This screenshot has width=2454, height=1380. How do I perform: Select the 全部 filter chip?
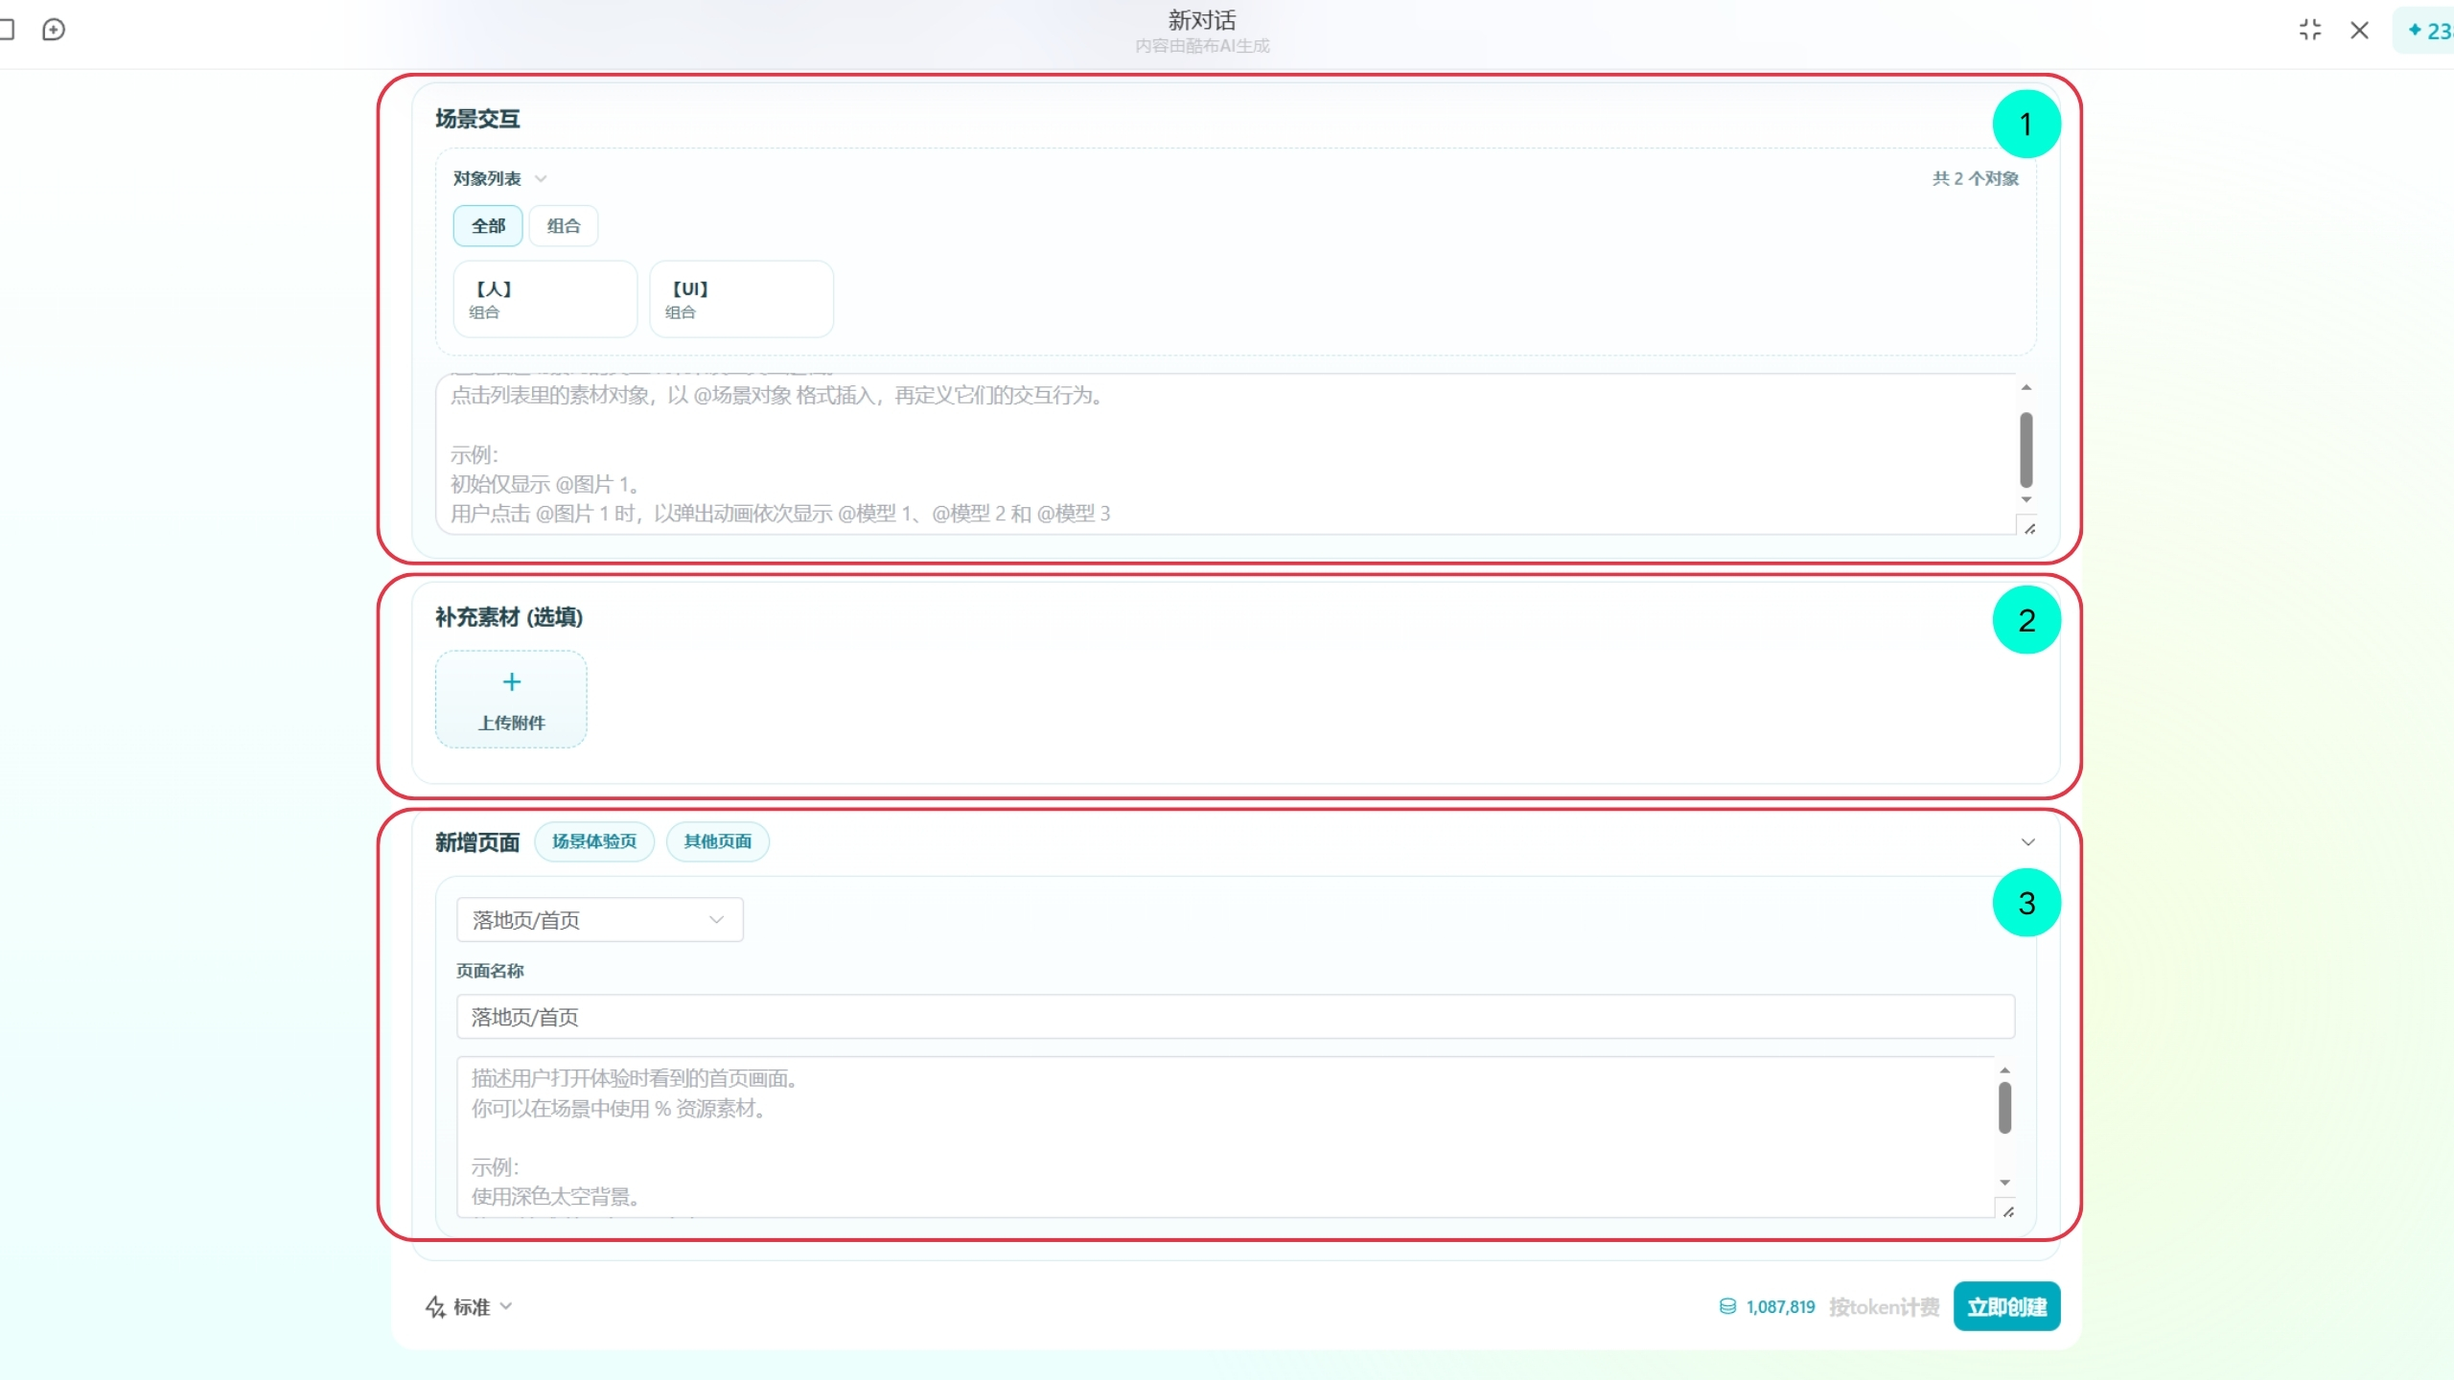[x=488, y=226]
